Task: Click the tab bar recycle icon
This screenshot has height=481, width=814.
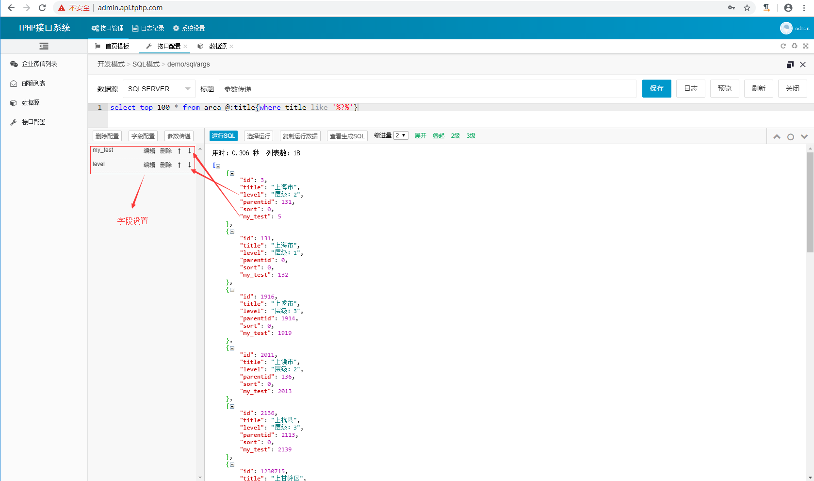Action: pyautogui.click(x=795, y=46)
